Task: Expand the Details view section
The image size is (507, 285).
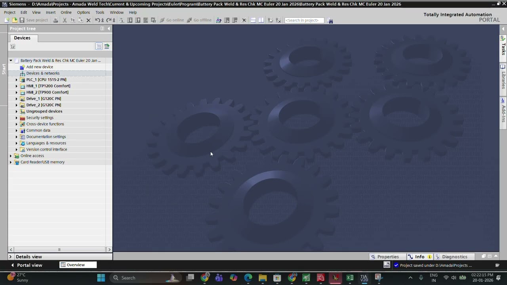Action: (11, 257)
